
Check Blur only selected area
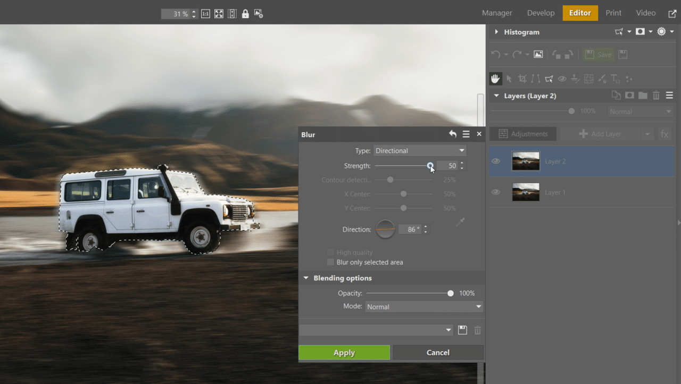[x=330, y=262]
